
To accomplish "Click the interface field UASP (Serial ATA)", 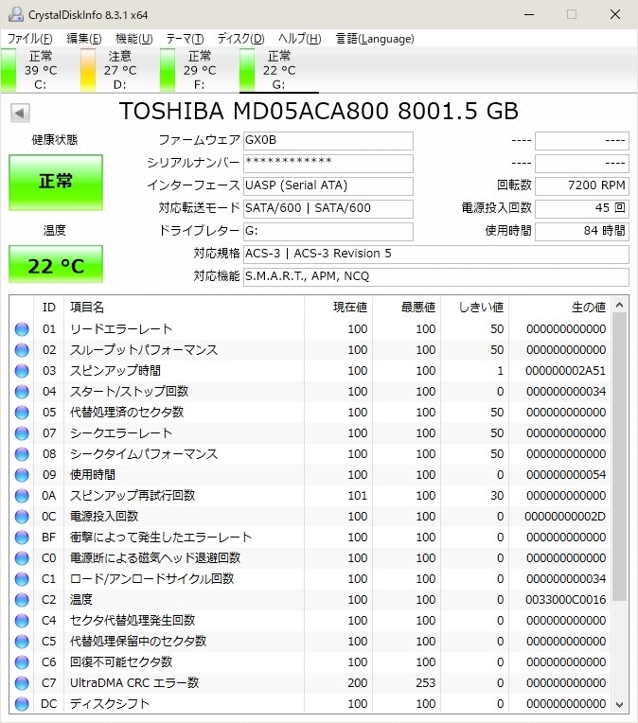I will (x=328, y=185).
